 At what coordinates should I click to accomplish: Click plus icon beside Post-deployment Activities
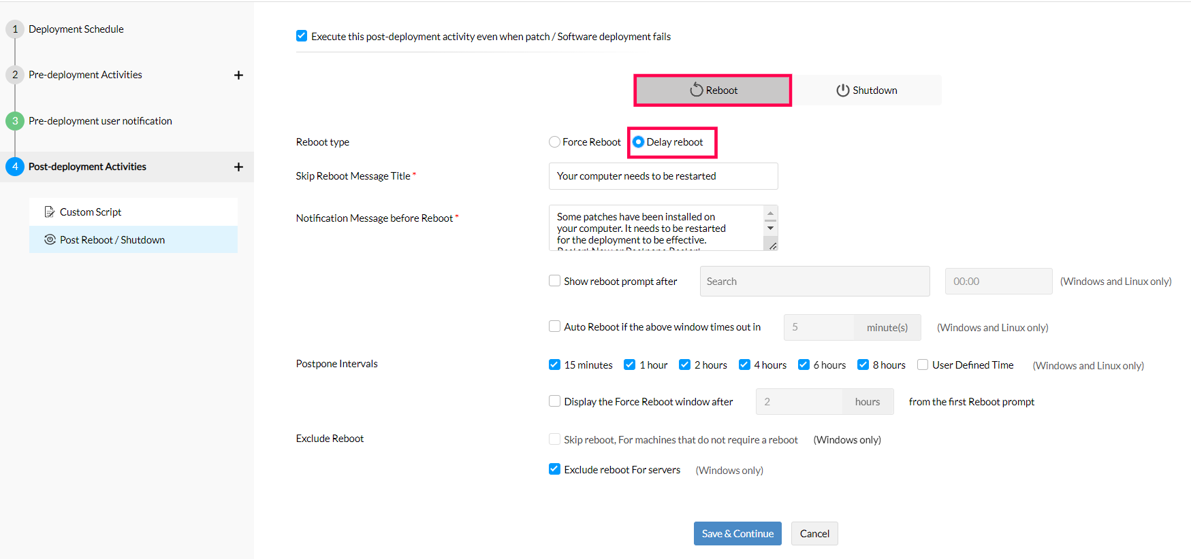click(x=238, y=167)
